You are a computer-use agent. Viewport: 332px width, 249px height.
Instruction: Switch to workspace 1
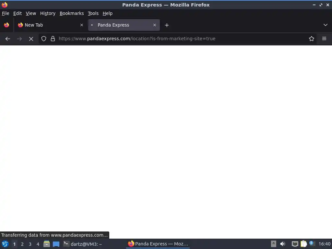pos(14,244)
